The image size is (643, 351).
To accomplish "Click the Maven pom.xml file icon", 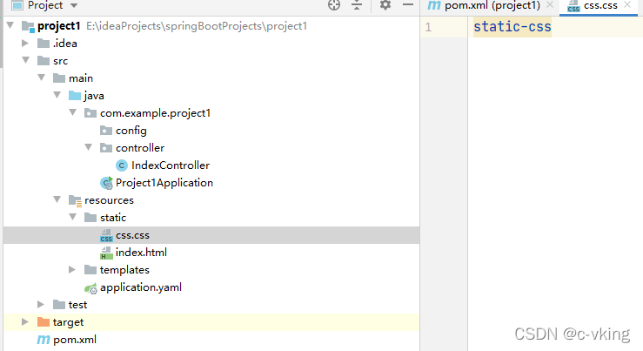I will [x=44, y=340].
